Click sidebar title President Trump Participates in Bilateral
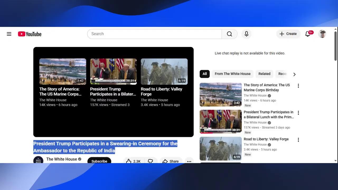The width and height of the screenshot is (338, 190). coord(269,115)
